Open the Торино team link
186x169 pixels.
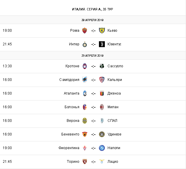pyautogui.click(x=73, y=162)
